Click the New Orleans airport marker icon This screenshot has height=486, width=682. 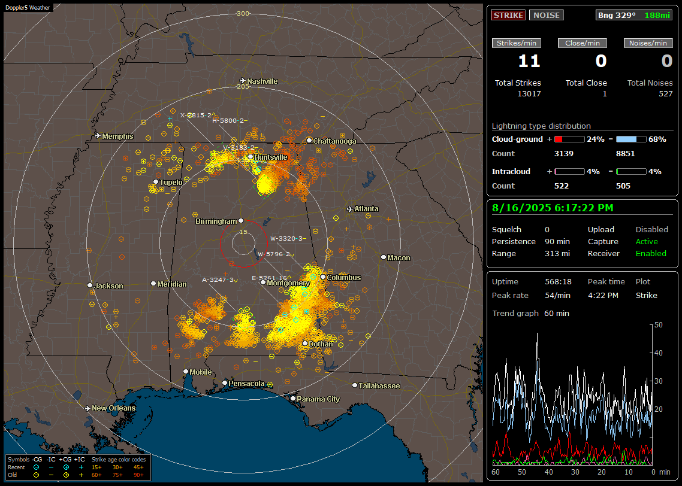pyautogui.click(x=87, y=408)
